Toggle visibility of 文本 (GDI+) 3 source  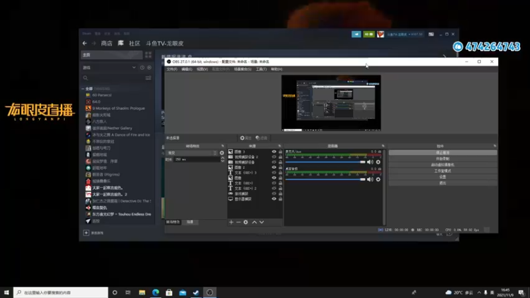[x=274, y=173]
